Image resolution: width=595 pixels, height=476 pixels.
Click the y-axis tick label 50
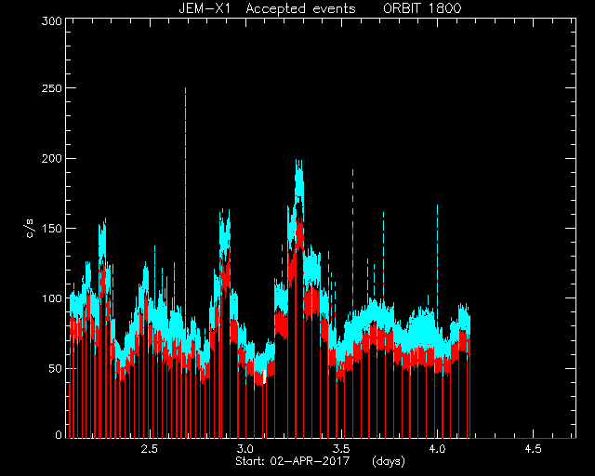point(55,368)
